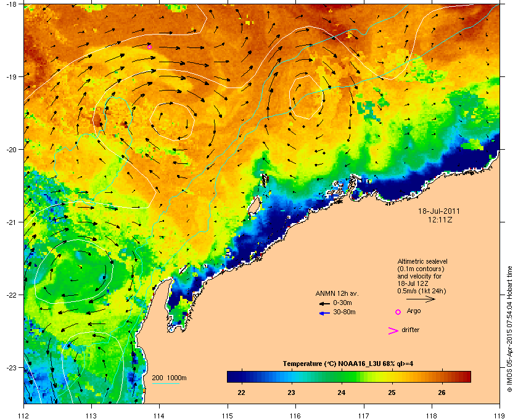Click the 'ANMN 12h av.' label
518x419 pixels.
[x=337, y=293]
